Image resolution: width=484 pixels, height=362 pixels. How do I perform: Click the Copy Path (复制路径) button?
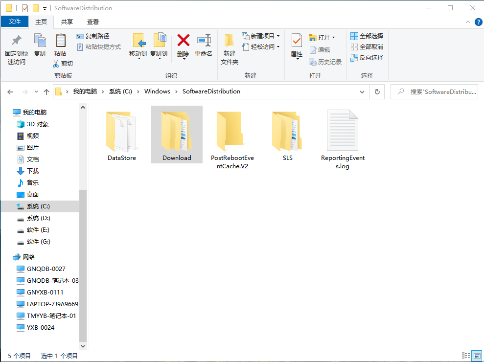[93, 36]
